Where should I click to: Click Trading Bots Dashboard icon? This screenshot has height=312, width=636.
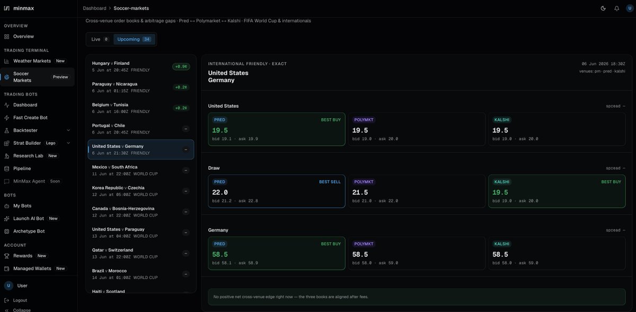7,105
